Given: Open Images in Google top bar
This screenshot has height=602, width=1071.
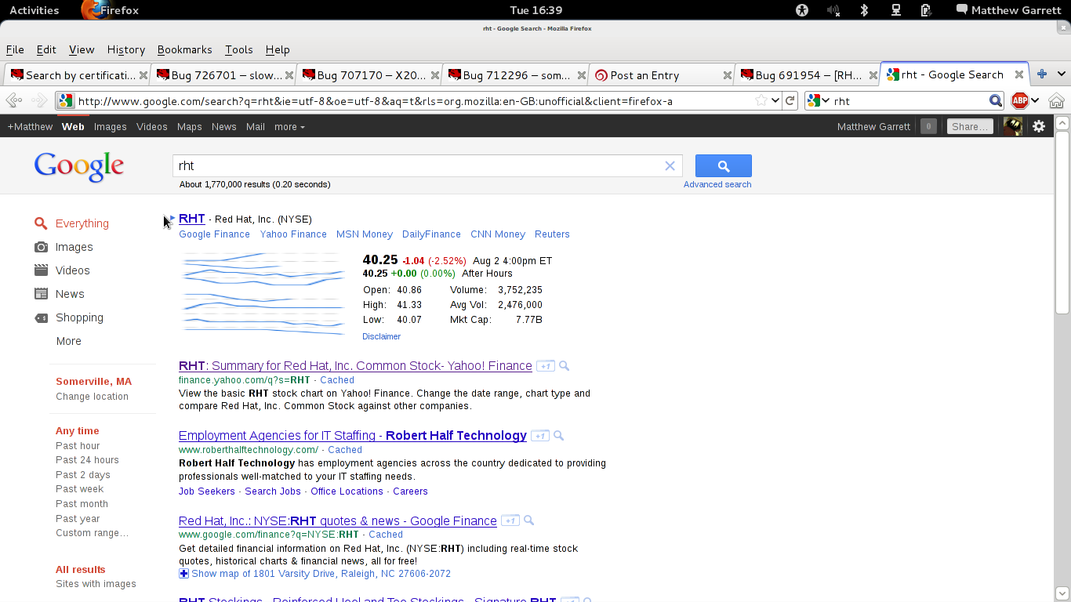Looking at the screenshot, I should pyautogui.click(x=110, y=126).
